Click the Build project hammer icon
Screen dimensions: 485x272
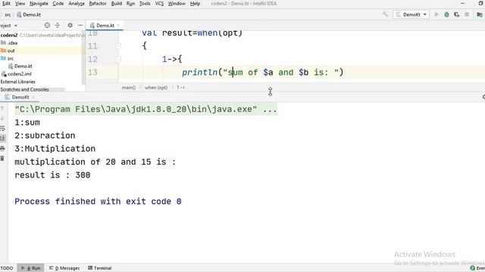(385, 14)
